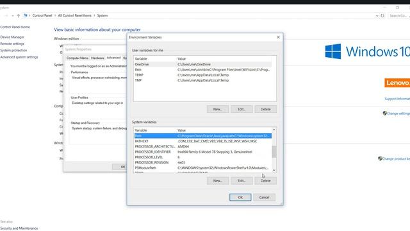Click the restore window button of System window
The width and height of the screenshot is (410, 231).
click(x=397, y=8)
